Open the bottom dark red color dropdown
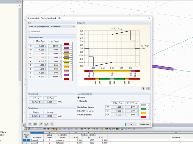 pyautogui.click(x=71, y=79)
